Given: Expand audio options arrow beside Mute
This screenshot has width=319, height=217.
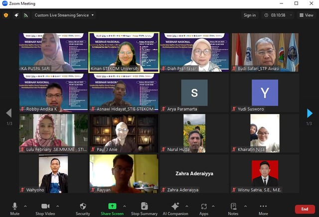Looking at the screenshot, I should [26, 206].
